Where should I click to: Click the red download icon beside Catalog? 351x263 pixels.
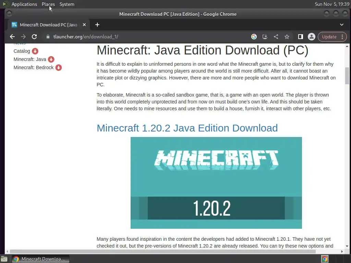point(35,51)
